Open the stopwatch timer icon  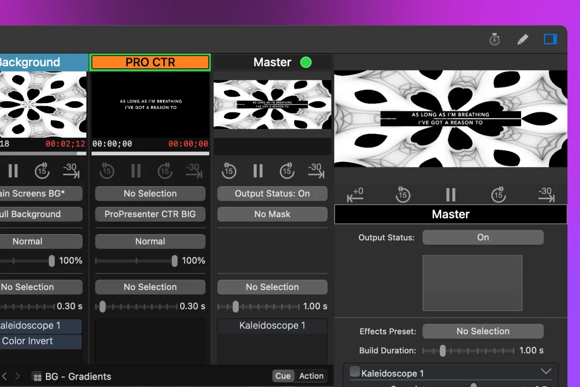coord(494,40)
